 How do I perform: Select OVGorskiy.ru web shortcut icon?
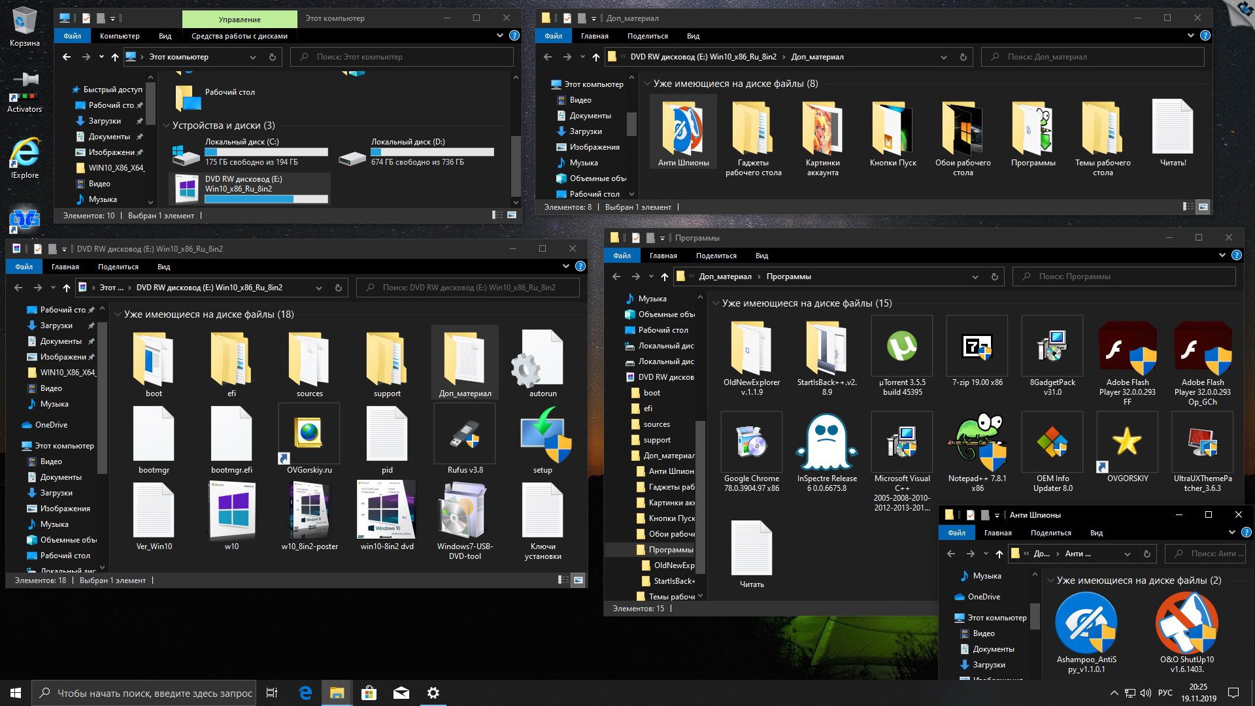tap(309, 434)
